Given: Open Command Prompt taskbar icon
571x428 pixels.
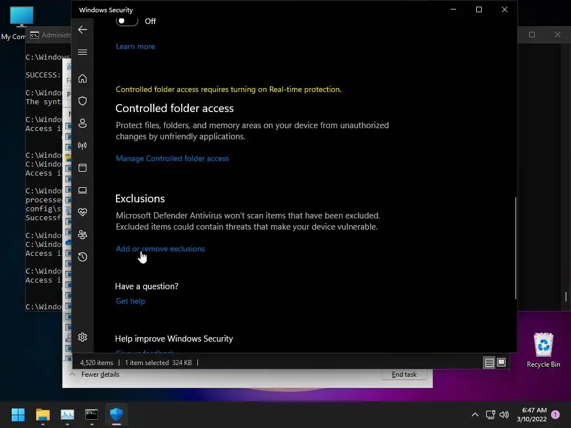Looking at the screenshot, I should pos(92,415).
